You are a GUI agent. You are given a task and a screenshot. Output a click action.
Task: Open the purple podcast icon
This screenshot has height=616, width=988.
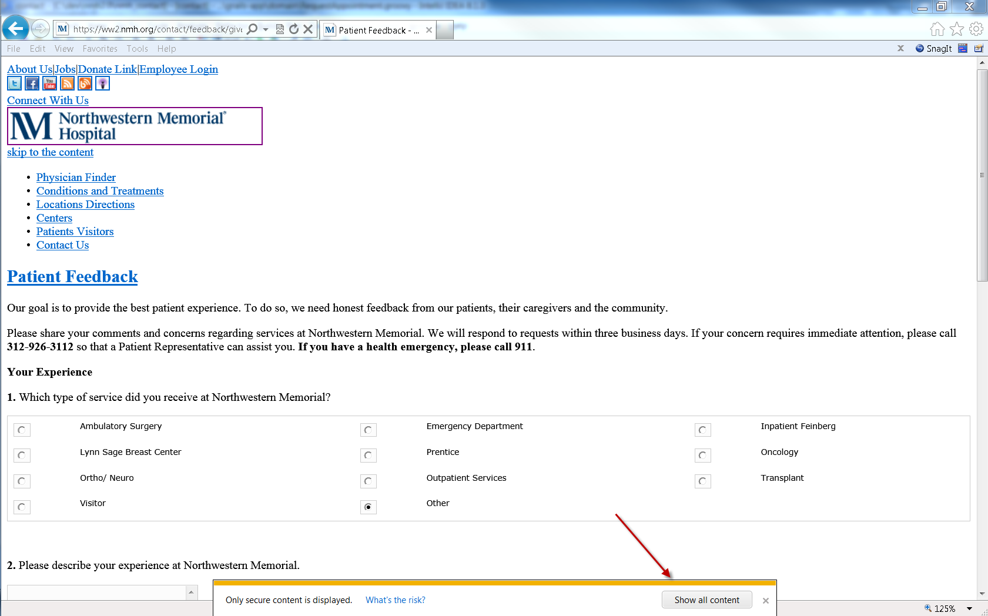coord(103,83)
